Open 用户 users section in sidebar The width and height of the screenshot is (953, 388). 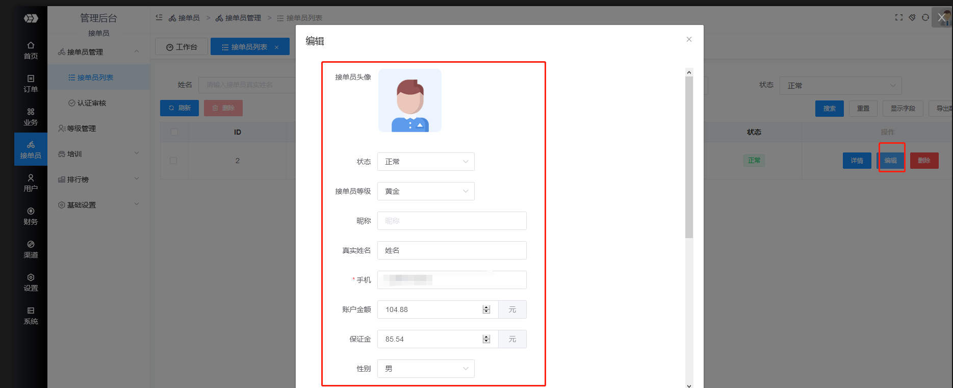coord(31,183)
